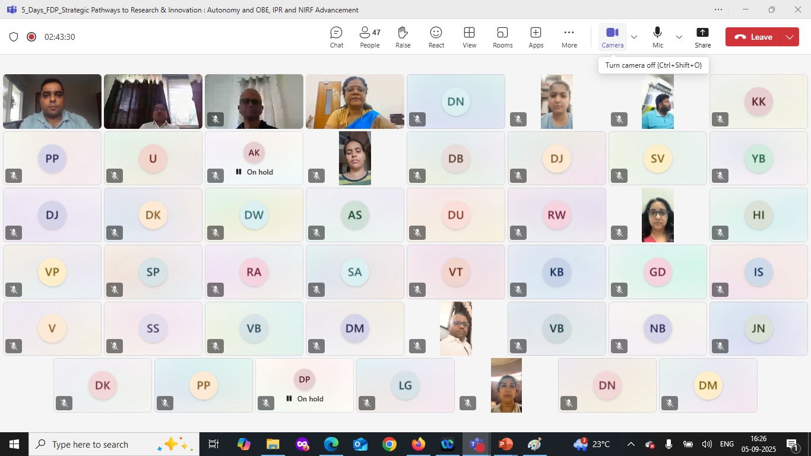This screenshot has height=456, width=811.
Task: Open the Apps panel
Action: (536, 37)
